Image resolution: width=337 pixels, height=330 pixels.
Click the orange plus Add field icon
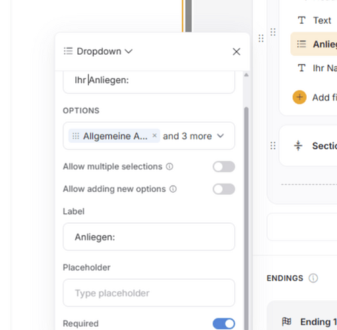click(299, 97)
